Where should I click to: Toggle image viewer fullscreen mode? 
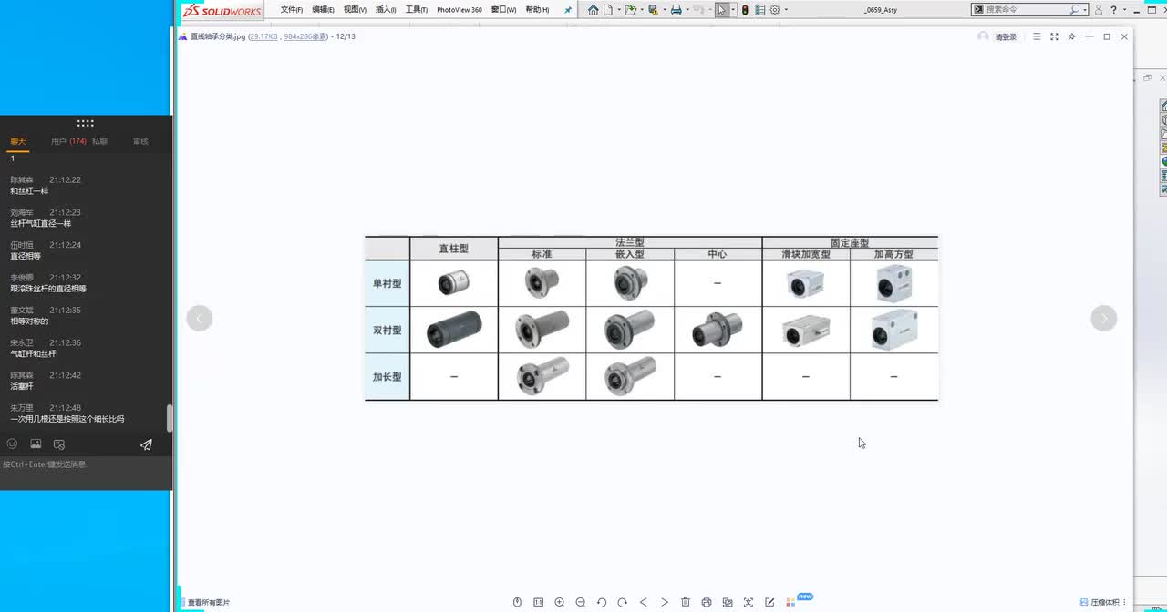1054,36
